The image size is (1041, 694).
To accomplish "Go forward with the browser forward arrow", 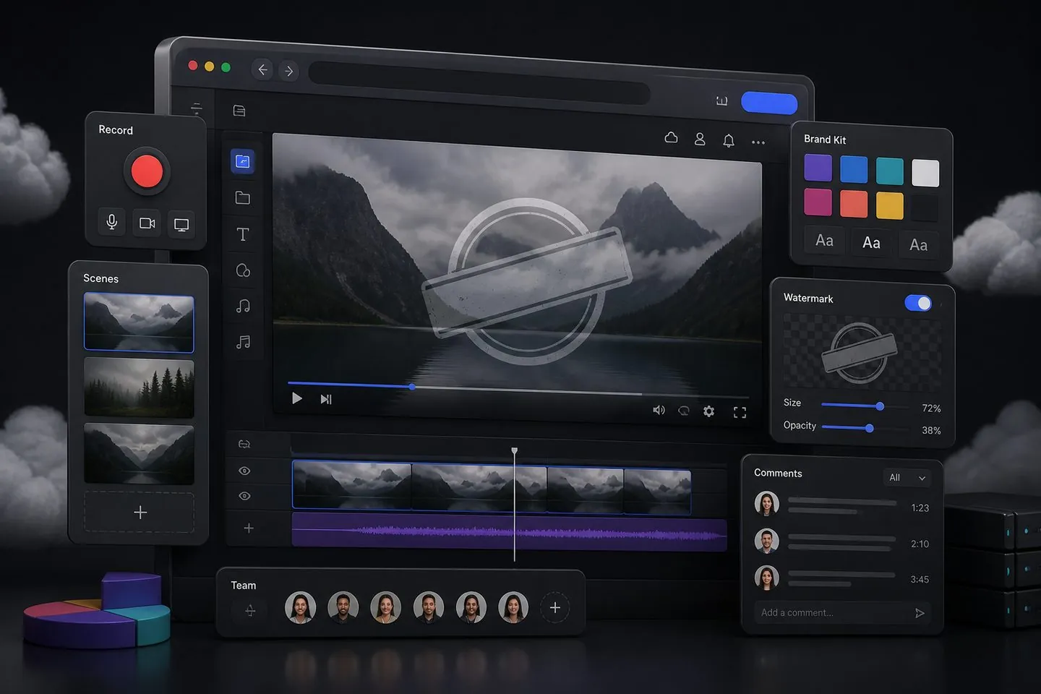I will tap(289, 71).
